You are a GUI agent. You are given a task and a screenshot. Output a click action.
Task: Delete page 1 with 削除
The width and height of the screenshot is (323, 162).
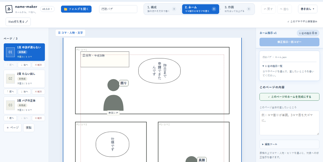pos(38,65)
